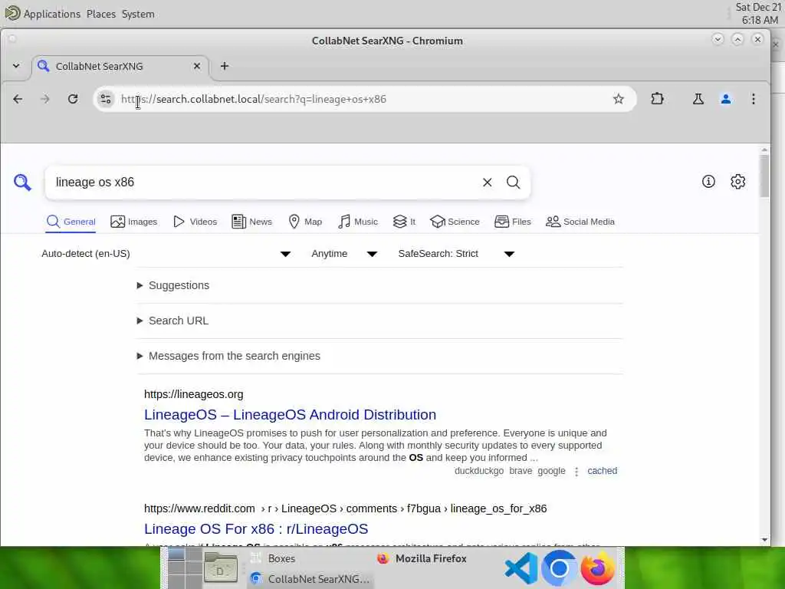Launch Chromium from the dock
The image size is (785, 589).
click(559, 568)
